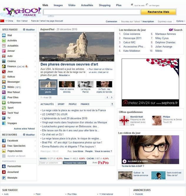Screen dimensions: 186x196
Task: Click the Mon Yahoo! icon
Action: tap(4, 92)
